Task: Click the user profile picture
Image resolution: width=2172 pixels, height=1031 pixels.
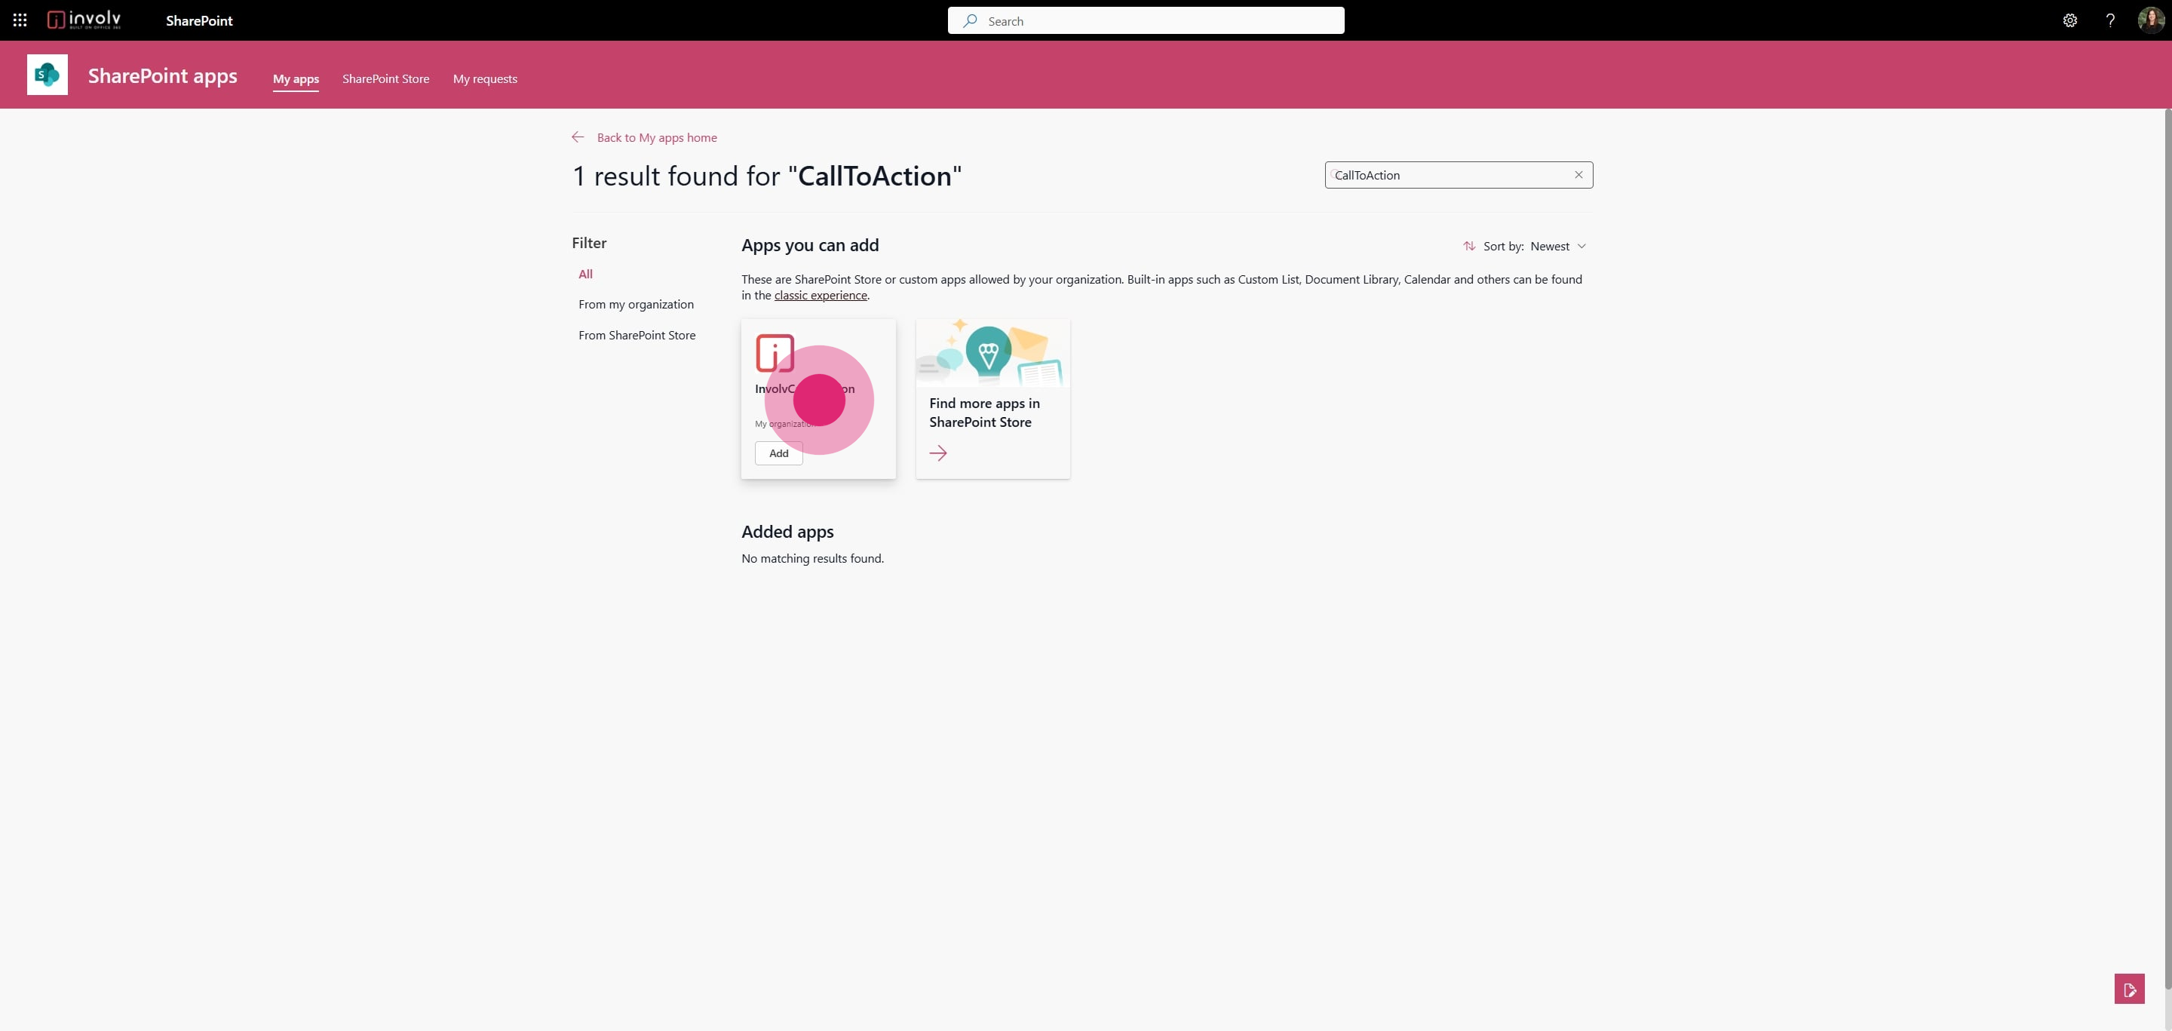Action: coord(2150,20)
